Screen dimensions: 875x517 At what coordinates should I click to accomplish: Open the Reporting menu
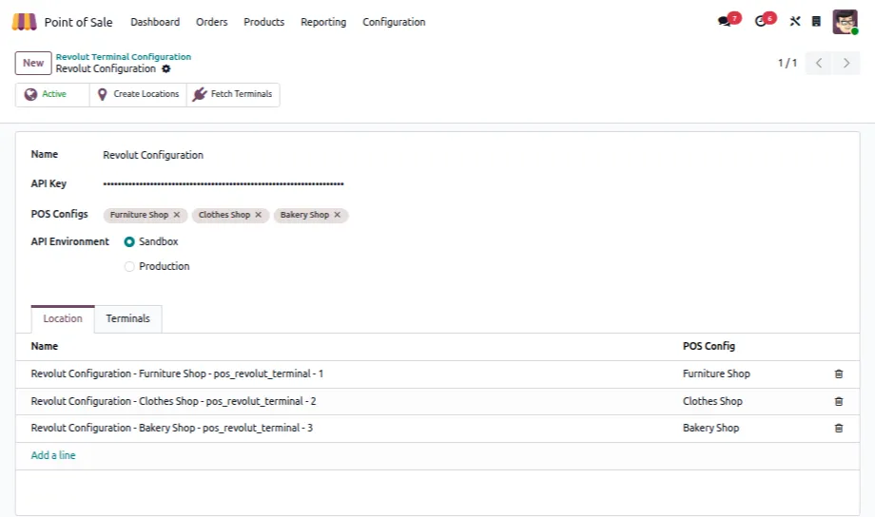click(323, 22)
